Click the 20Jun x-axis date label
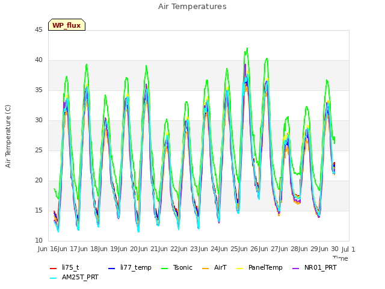The height and width of the screenshot is (289, 385). [139, 249]
